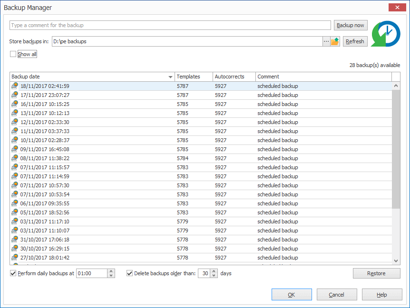This screenshot has height=308, width=410.
Task: Click Restore to recover selected backup
Action: click(x=376, y=273)
